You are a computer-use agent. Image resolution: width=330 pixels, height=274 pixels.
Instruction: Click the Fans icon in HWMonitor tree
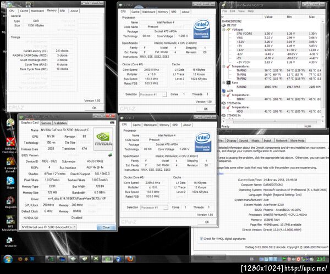[x=228, y=82]
